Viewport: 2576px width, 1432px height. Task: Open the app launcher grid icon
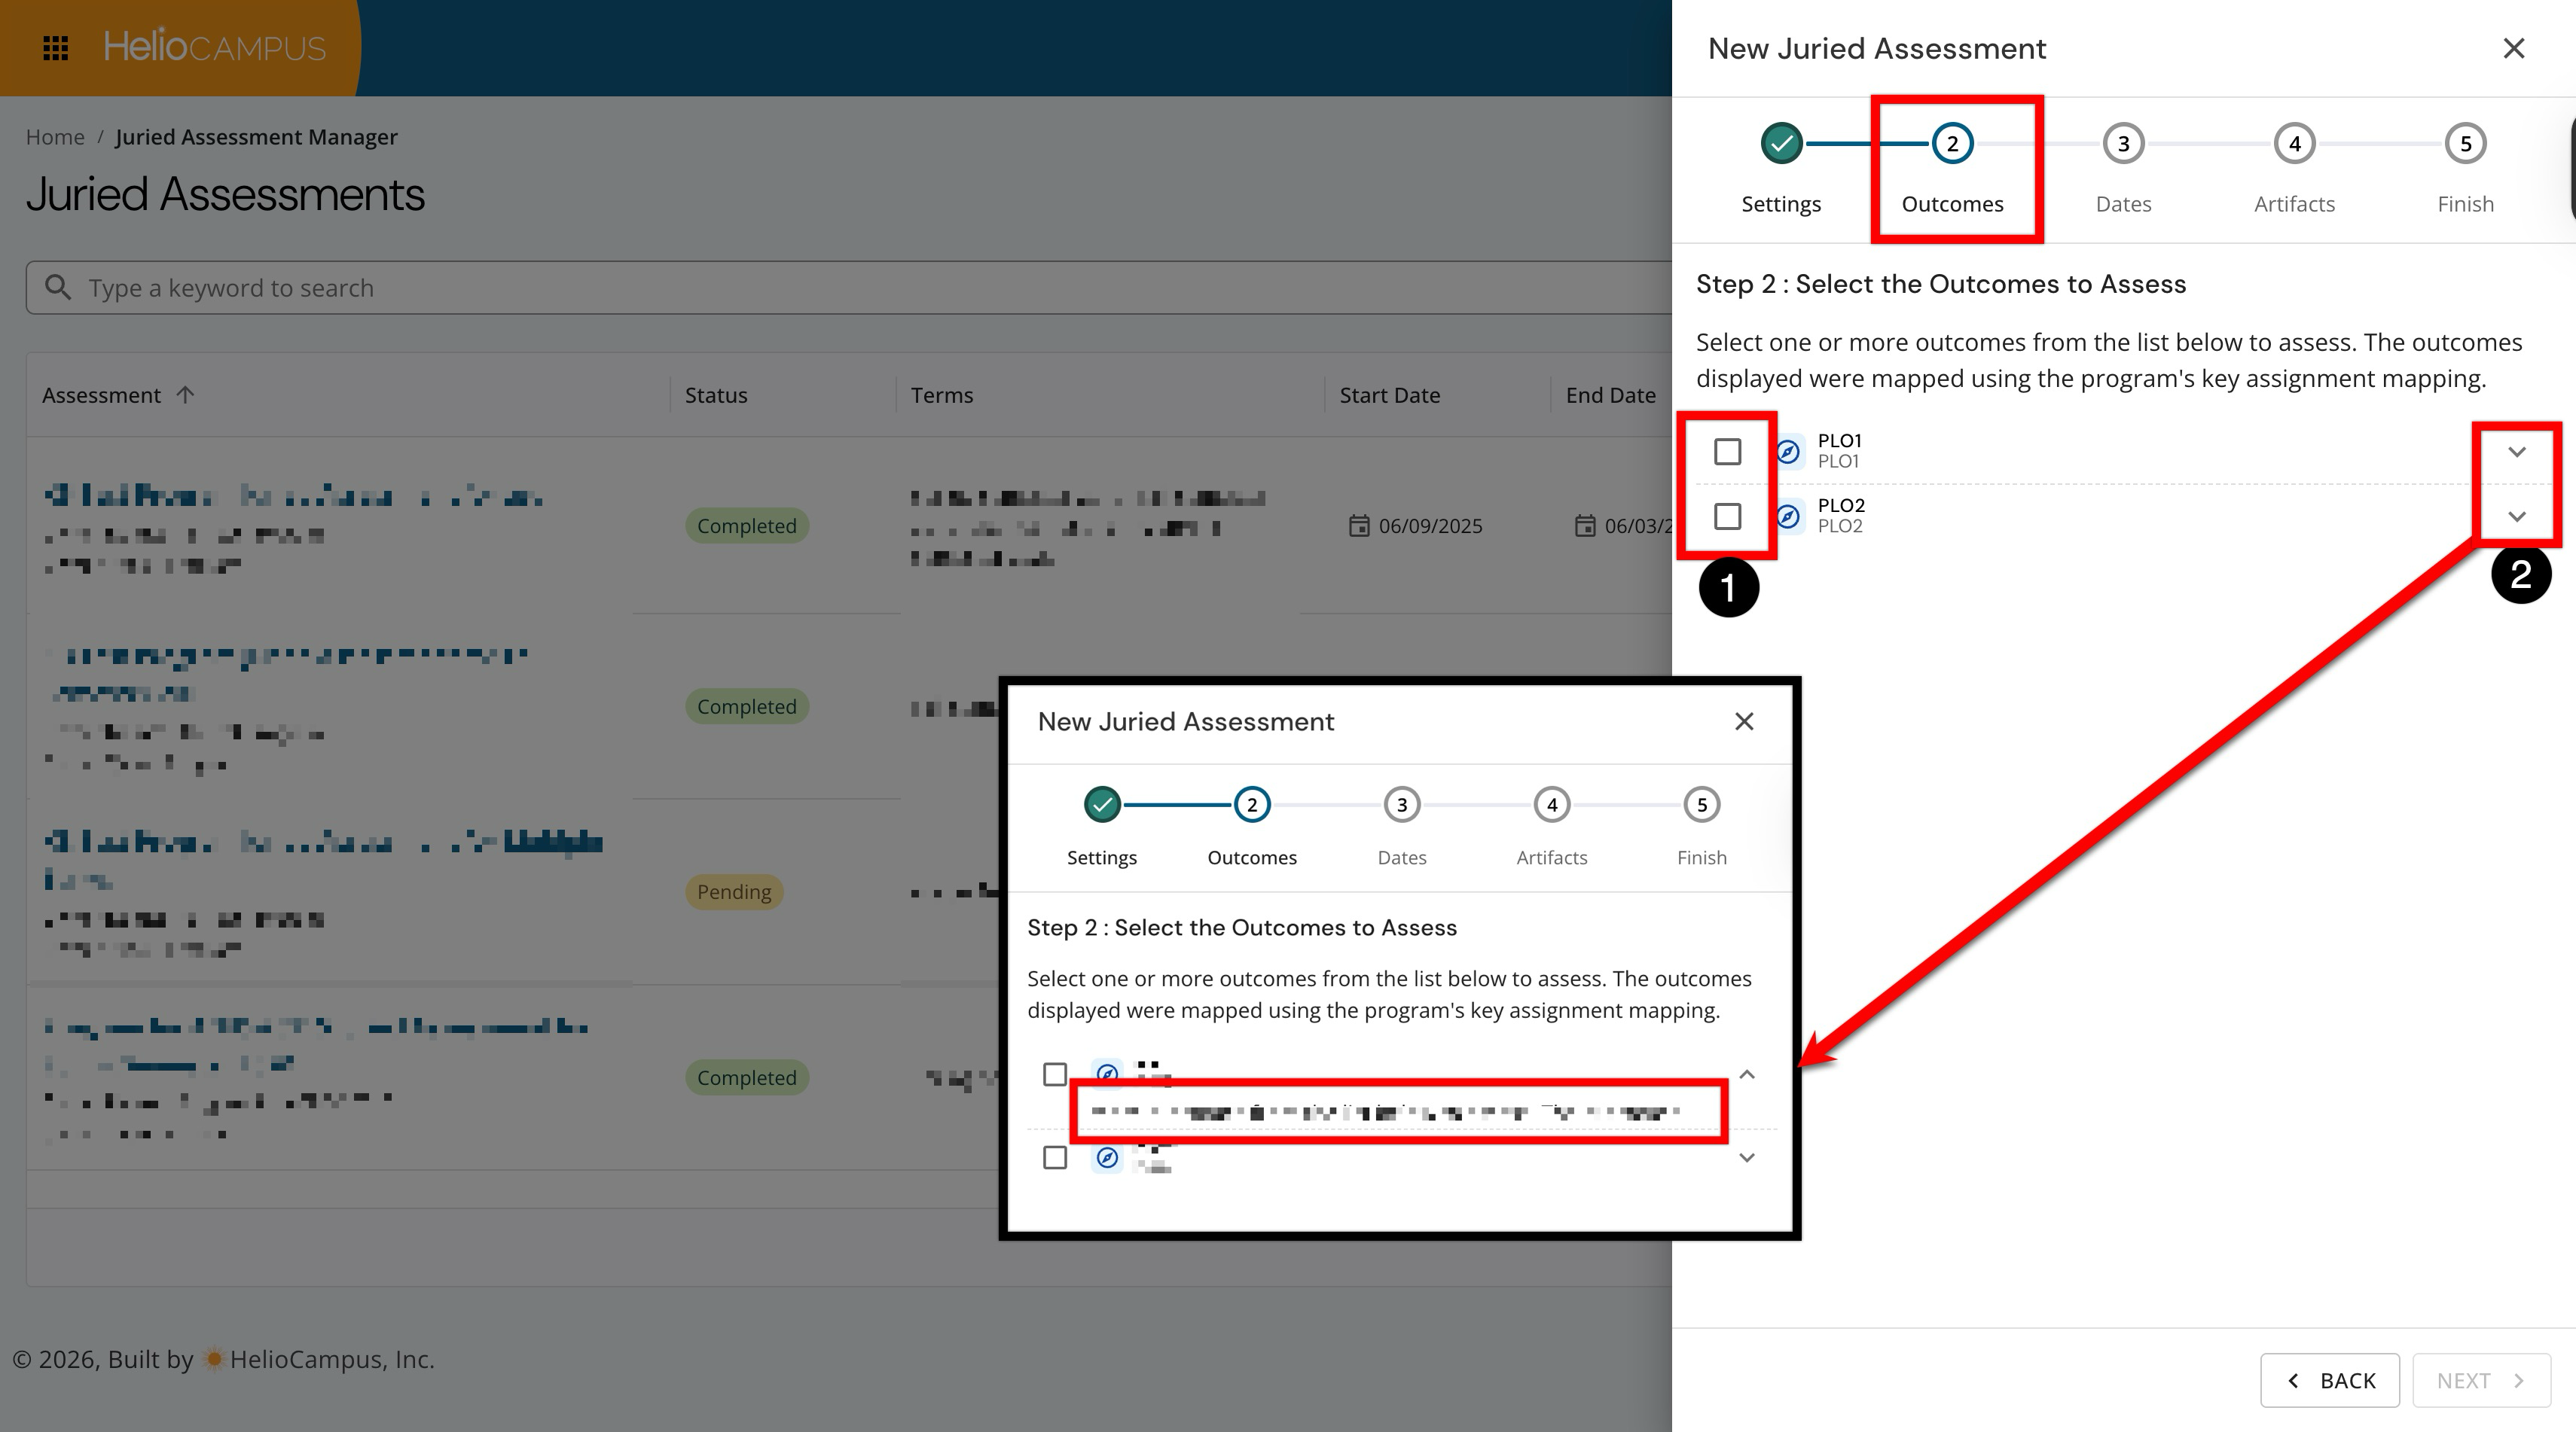pyautogui.click(x=56, y=48)
